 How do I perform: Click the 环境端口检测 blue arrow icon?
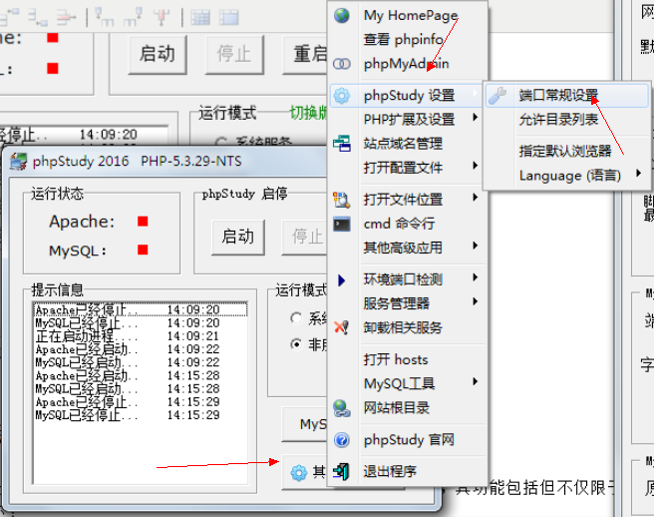[x=342, y=279]
